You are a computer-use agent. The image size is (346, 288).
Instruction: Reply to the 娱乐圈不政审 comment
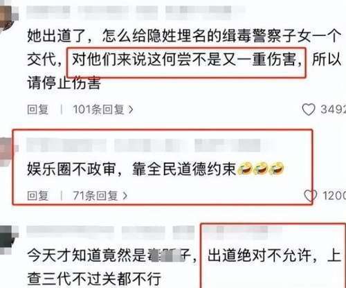point(38,196)
